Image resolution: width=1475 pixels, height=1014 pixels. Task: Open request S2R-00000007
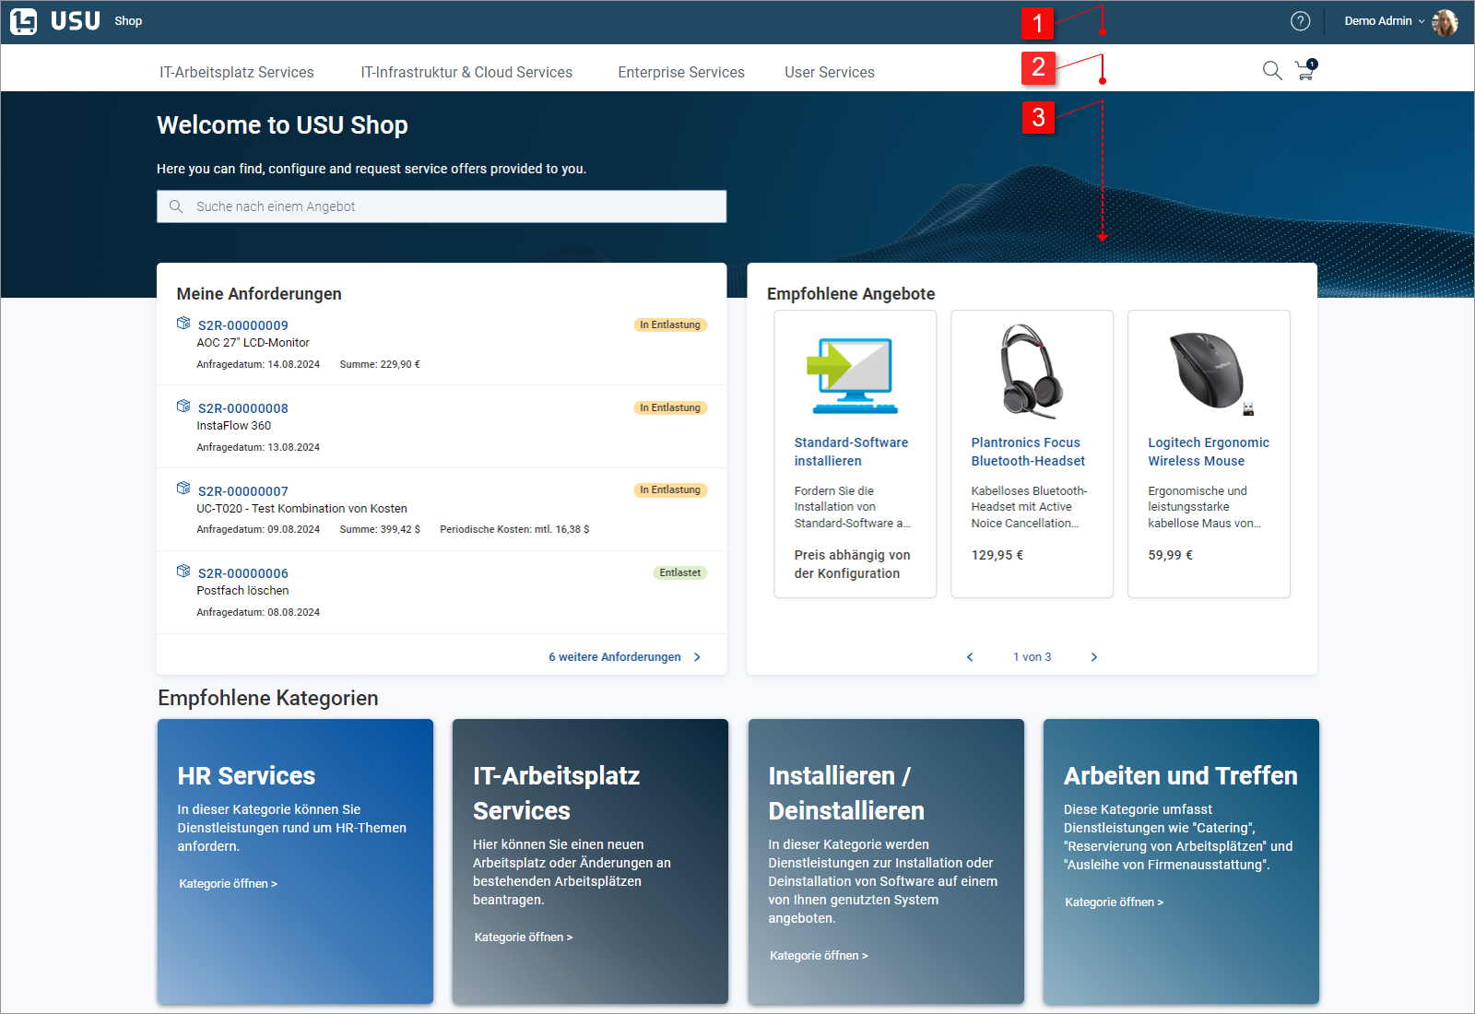pos(243,491)
